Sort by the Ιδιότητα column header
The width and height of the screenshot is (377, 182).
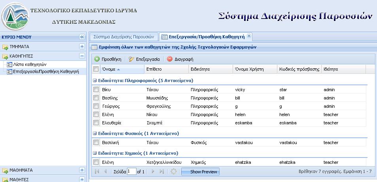344,69
